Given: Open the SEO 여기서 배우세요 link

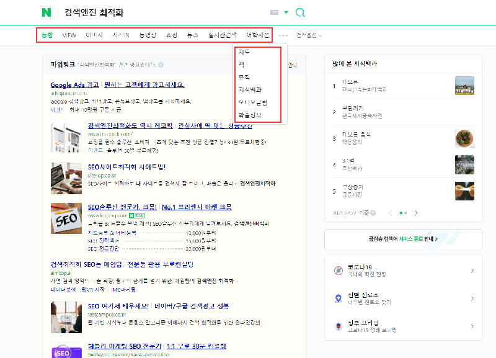Looking at the screenshot, I should (x=118, y=306).
